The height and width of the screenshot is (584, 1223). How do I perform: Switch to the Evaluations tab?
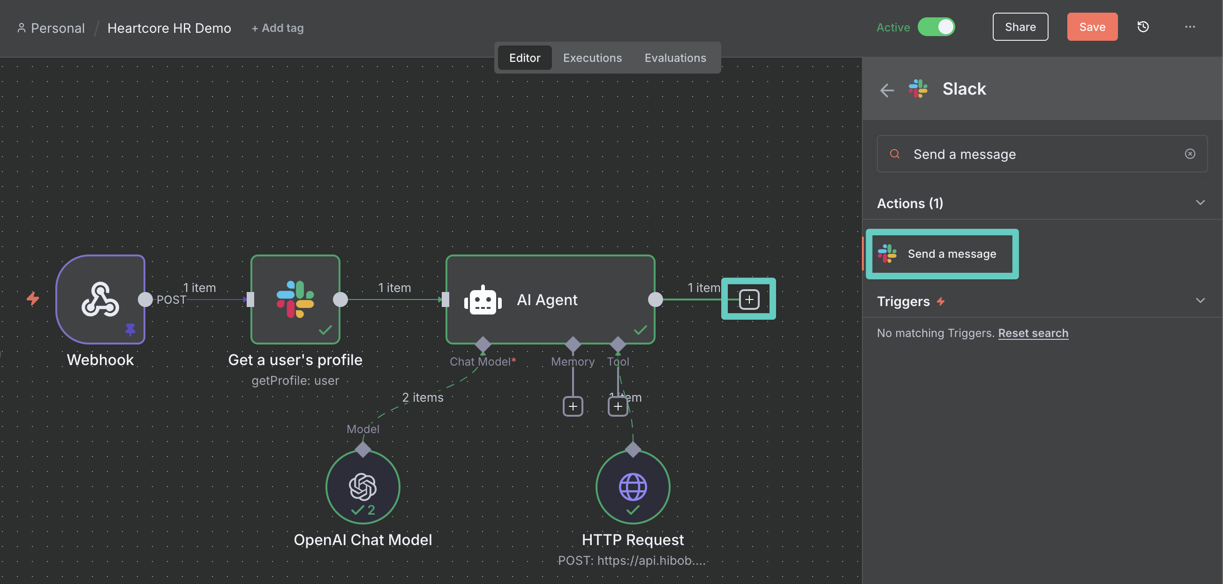pyautogui.click(x=675, y=58)
